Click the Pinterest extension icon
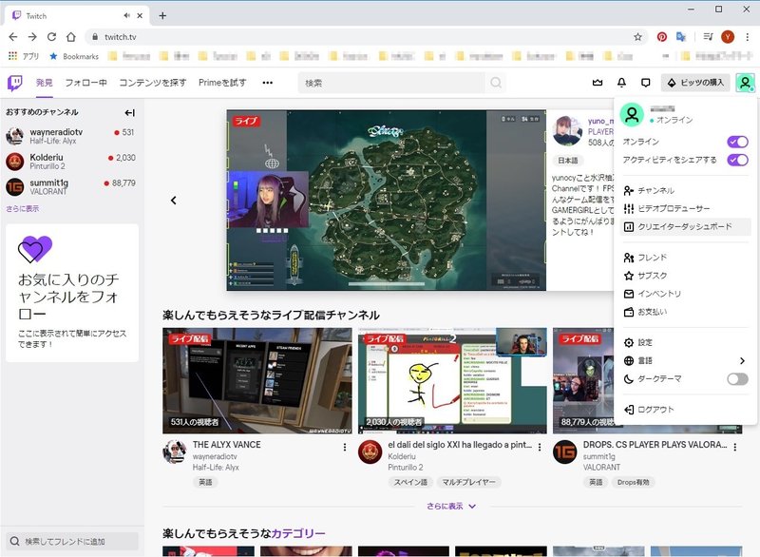 661,37
